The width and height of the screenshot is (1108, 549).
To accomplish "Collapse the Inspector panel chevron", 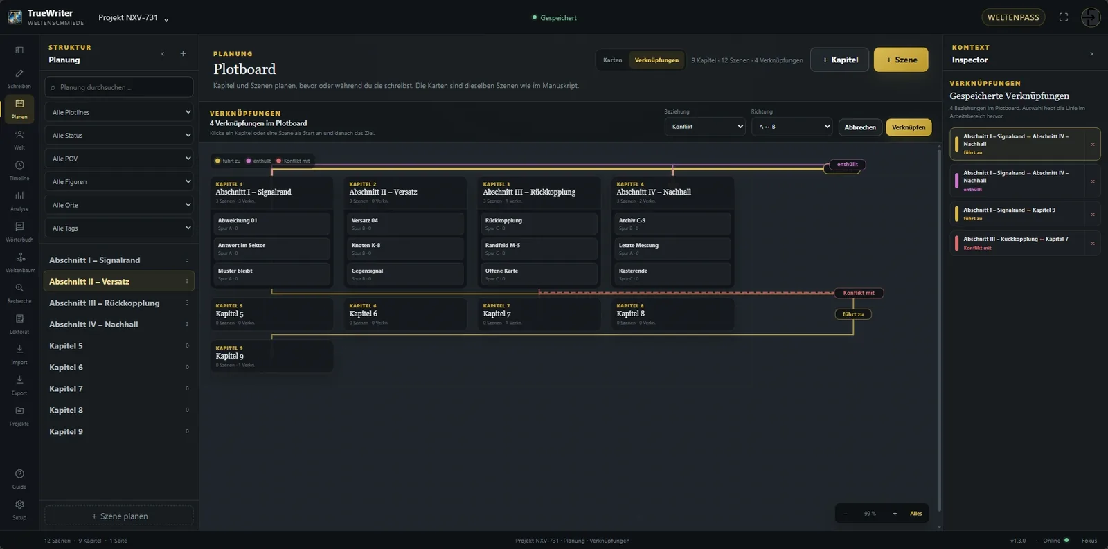I will click(x=1091, y=54).
